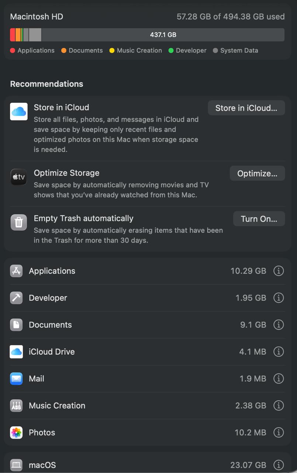
Task: Click the 10.2 MB Photos size
Action: [x=251, y=433]
